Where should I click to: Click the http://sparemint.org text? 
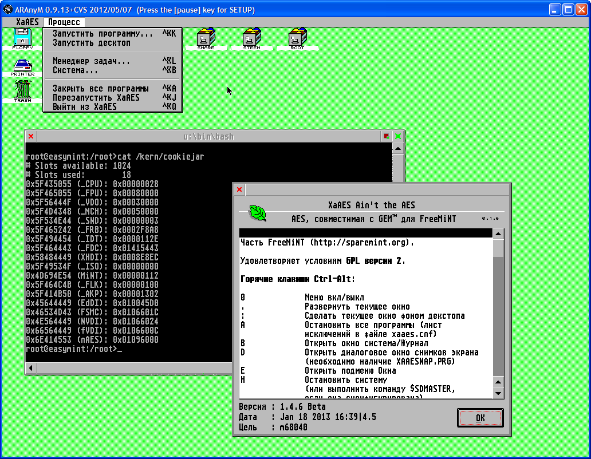[361, 243]
